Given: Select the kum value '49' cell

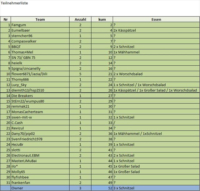Looking at the screenshot, I should [x=102, y=183].
